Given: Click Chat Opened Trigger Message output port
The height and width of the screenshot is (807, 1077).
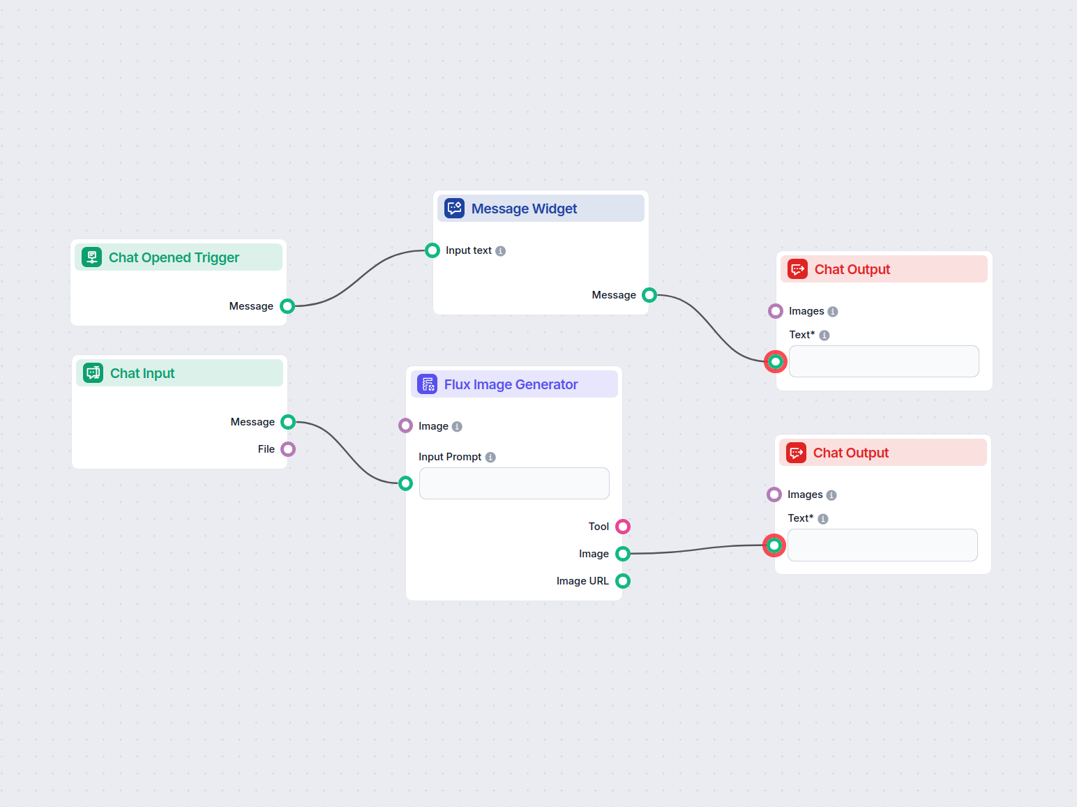Looking at the screenshot, I should point(287,306).
